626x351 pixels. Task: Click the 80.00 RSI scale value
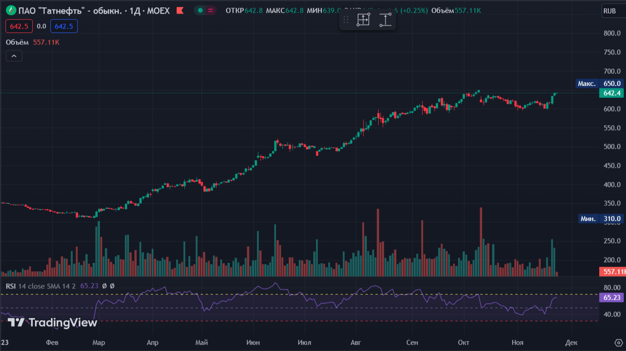click(x=611, y=287)
